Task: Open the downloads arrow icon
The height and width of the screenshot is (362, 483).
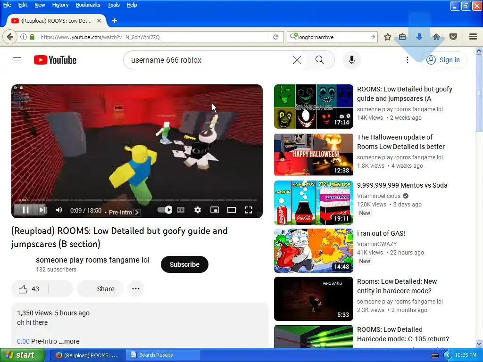Action: point(419,37)
